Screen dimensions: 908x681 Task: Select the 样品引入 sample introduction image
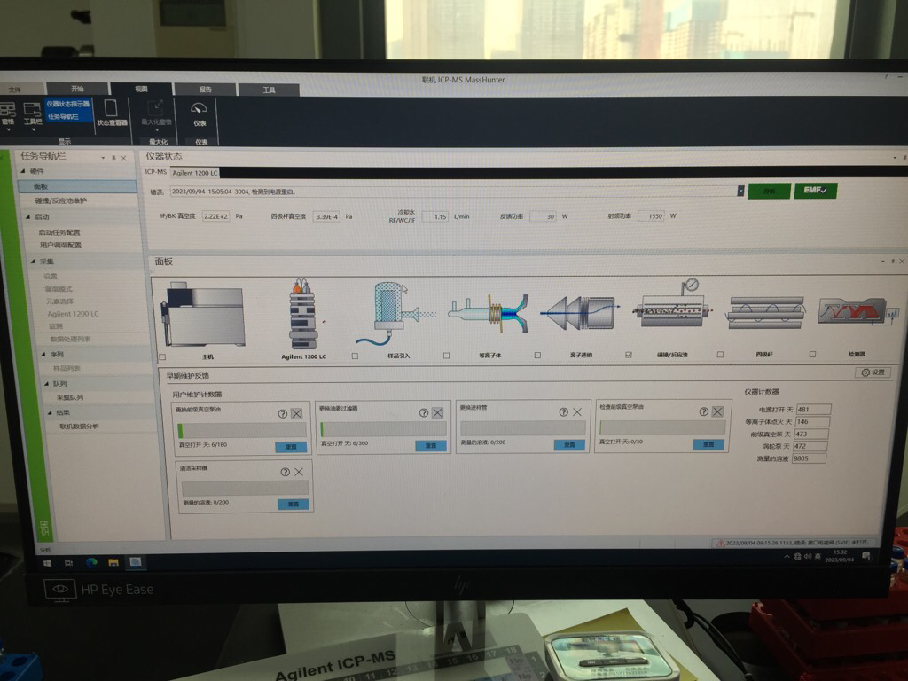click(395, 314)
